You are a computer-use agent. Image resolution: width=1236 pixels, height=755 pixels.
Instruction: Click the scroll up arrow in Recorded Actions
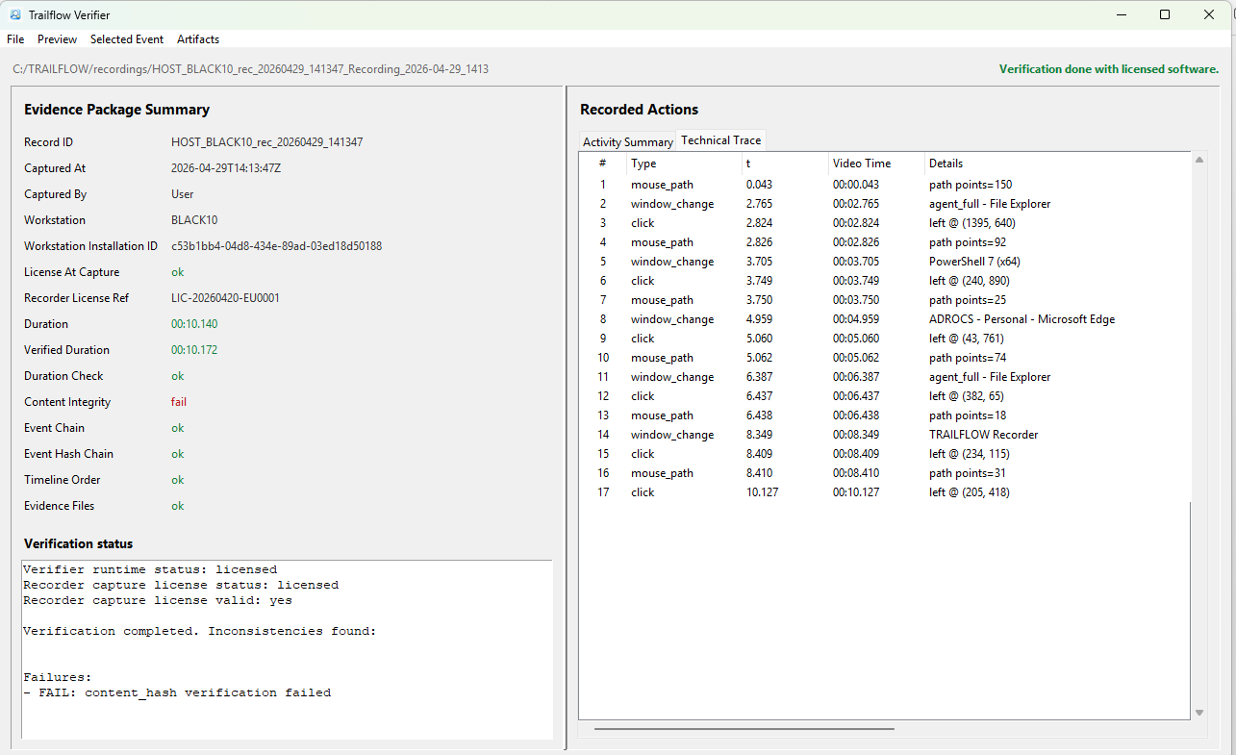point(1198,160)
